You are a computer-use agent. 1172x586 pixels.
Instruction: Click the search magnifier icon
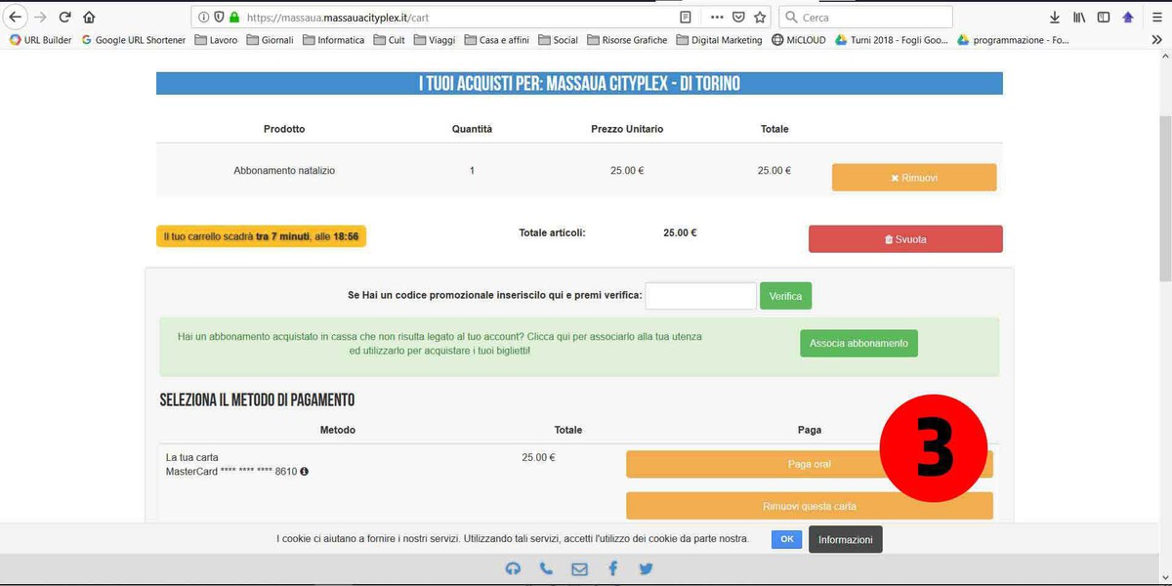click(x=790, y=17)
